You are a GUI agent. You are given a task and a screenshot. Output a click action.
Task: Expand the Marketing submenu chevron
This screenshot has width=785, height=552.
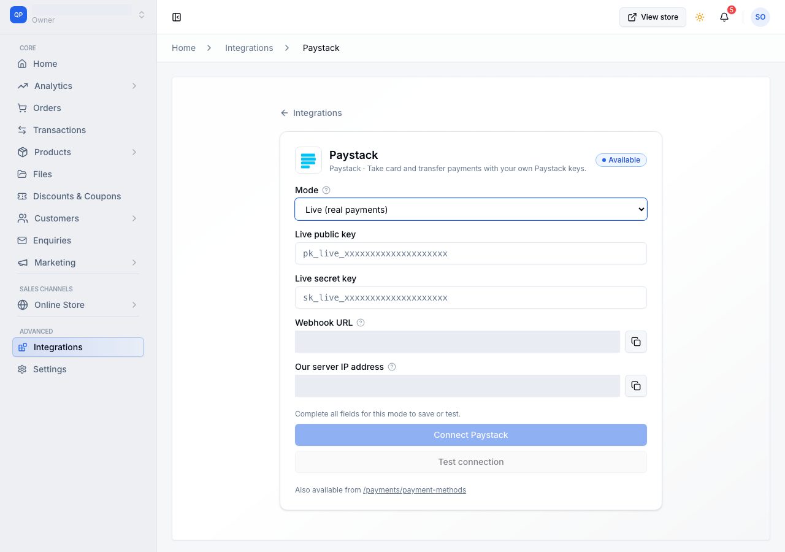pos(134,263)
